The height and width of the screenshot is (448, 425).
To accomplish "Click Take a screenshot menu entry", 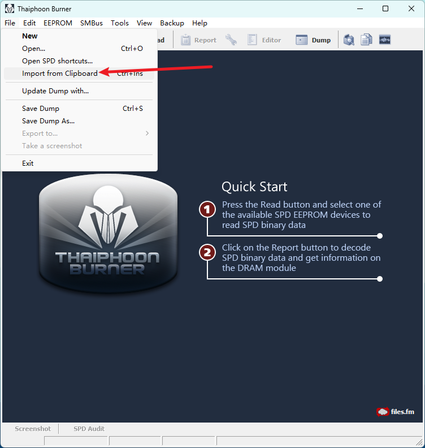I will [79, 146].
